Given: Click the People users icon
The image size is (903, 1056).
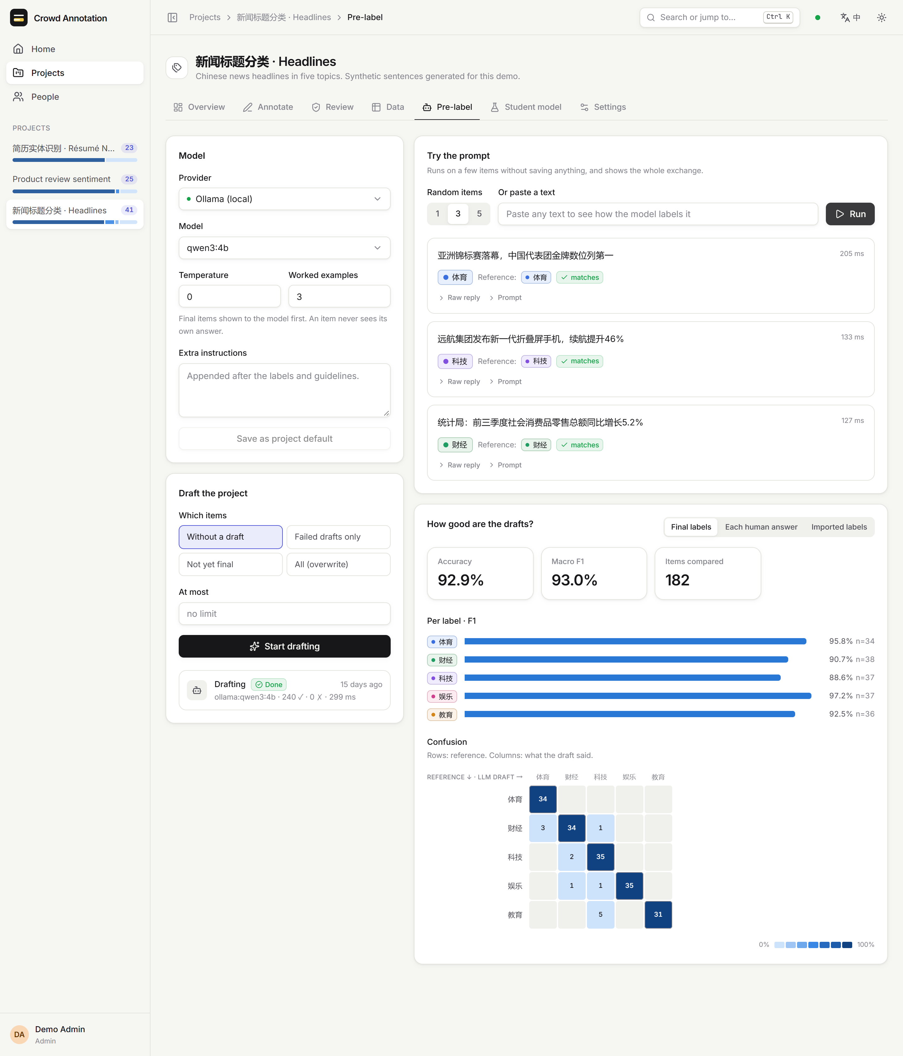Looking at the screenshot, I should tap(18, 97).
